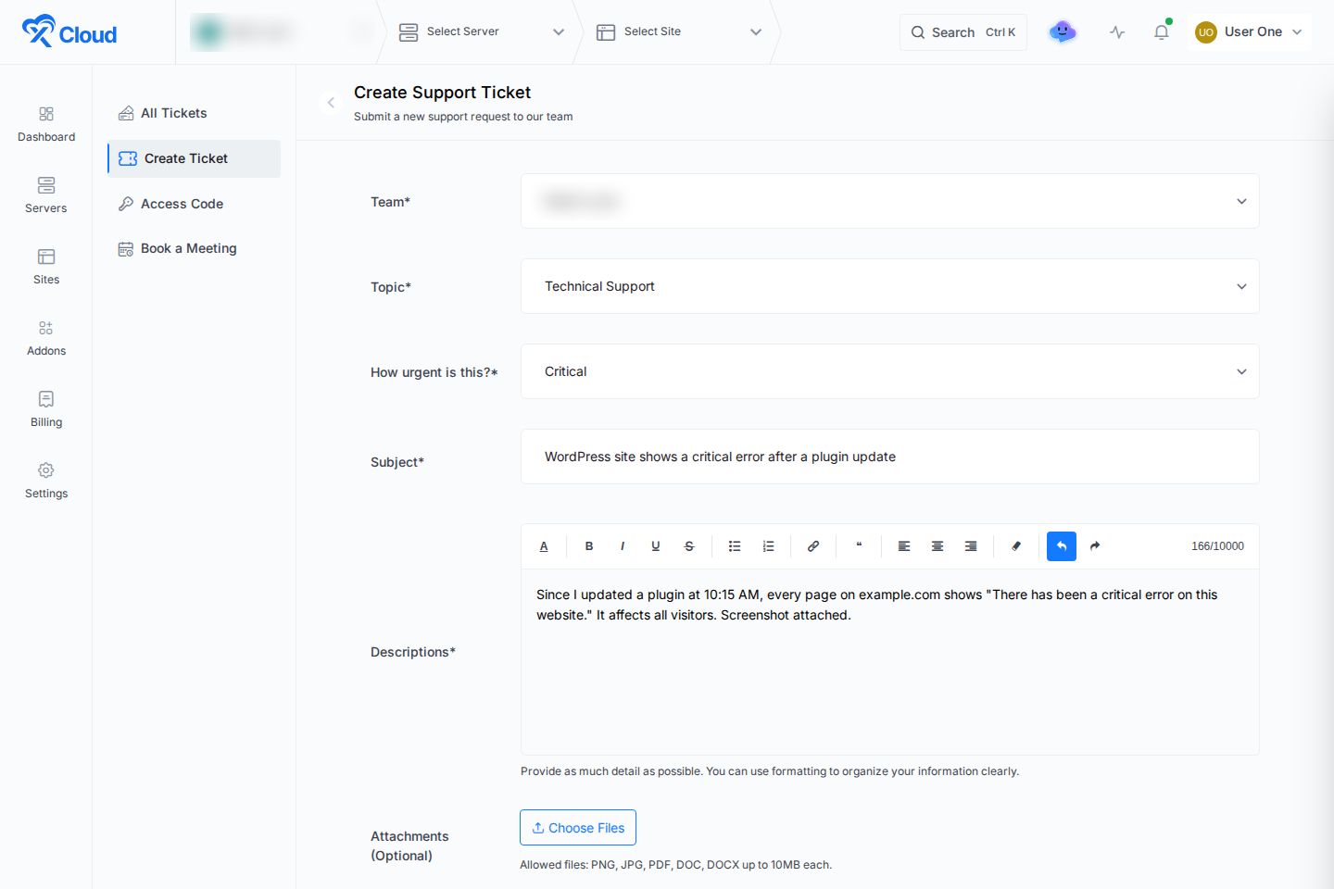This screenshot has height=889, width=1334.
Task: Align description text to the left
Action: click(x=904, y=546)
